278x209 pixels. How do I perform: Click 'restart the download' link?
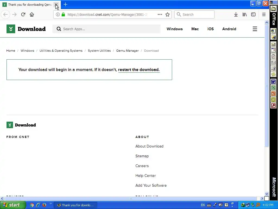coord(139,70)
